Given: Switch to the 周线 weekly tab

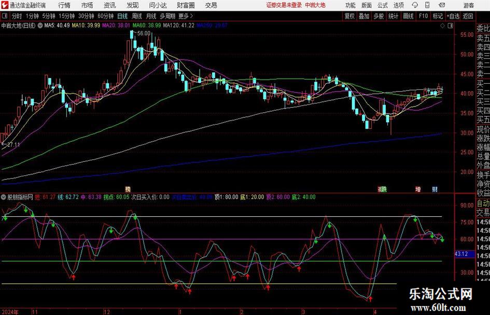Looking at the screenshot, I should 136,16.
